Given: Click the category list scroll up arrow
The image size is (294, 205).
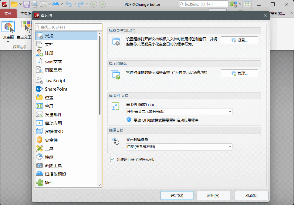Looking at the screenshot, I should pos(100,34).
